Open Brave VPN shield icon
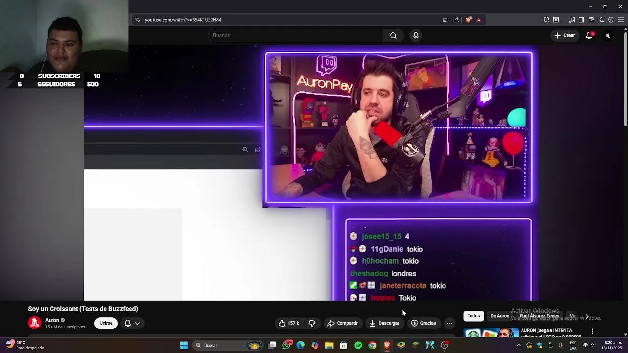This screenshot has height=353, width=628. [611, 20]
